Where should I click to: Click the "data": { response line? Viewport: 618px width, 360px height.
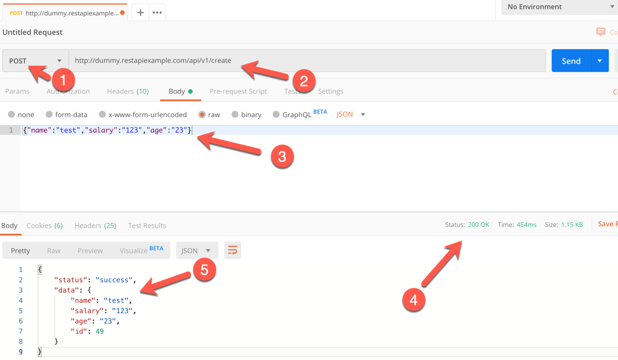point(72,290)
